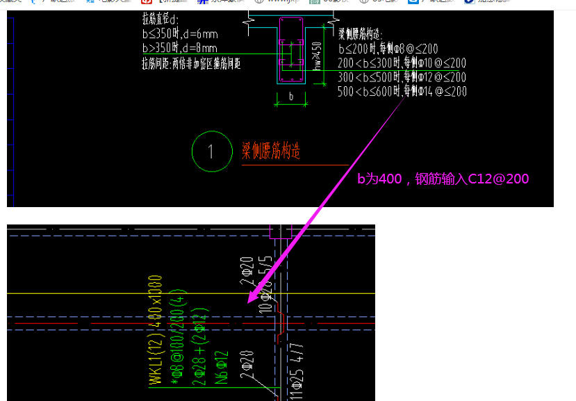This screenshot has width=576, height=401.
Task: Click the '拉筋间距:两倍非加密区箍筋间距' note
Action: click(x=191, y=63)
